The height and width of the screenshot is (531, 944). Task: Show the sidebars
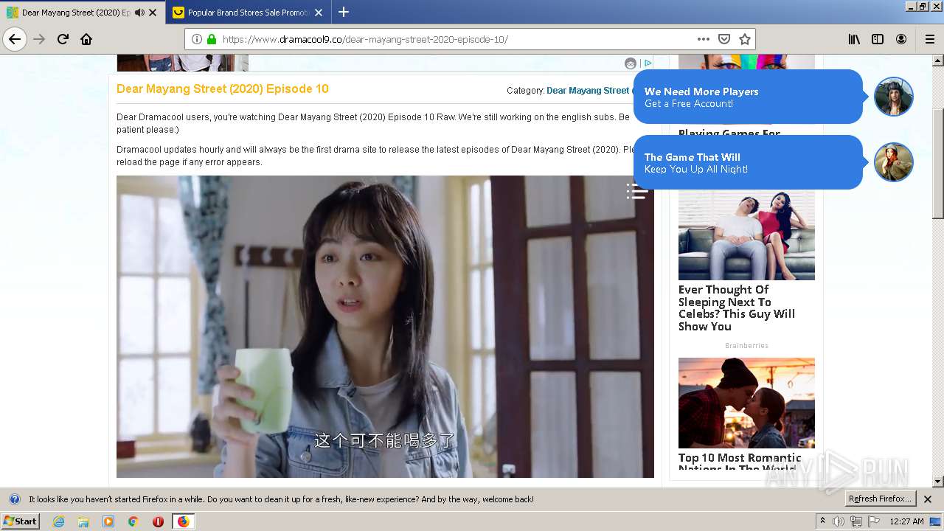coord(878,39)
